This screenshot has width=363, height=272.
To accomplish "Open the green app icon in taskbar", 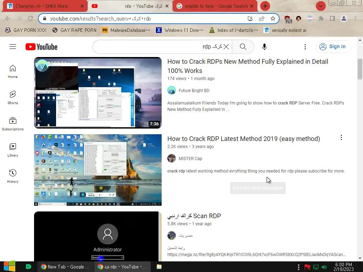I will point(28,267).
